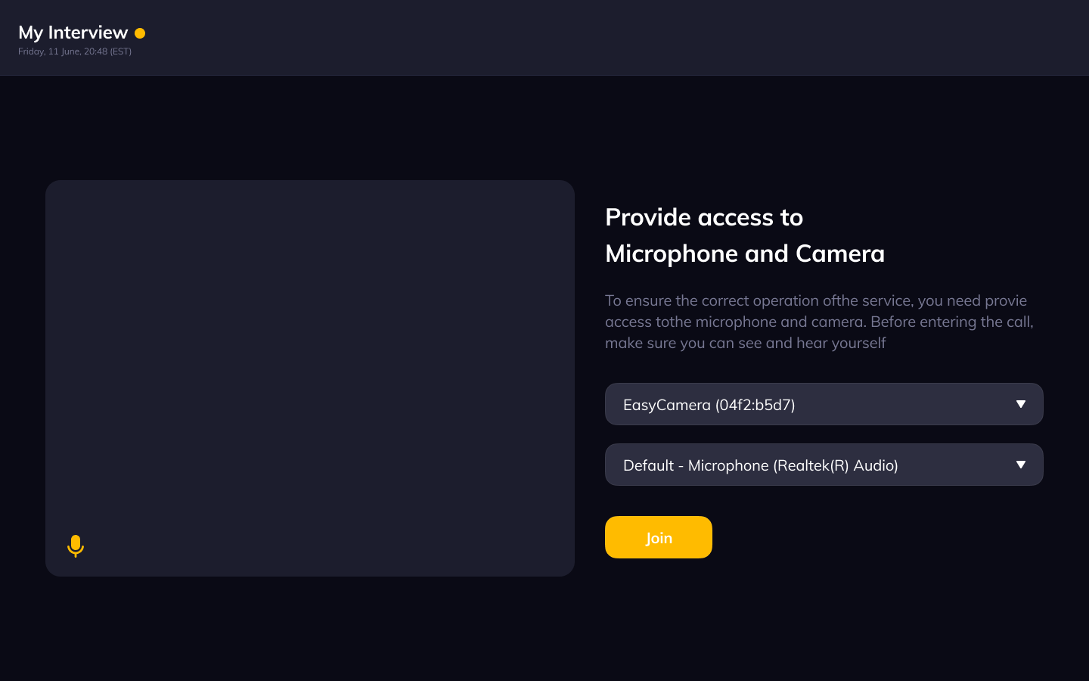Expand the microphone dropdown arrow
The height and width of the screenshot is (681, 1089).
pos(1020,465)
